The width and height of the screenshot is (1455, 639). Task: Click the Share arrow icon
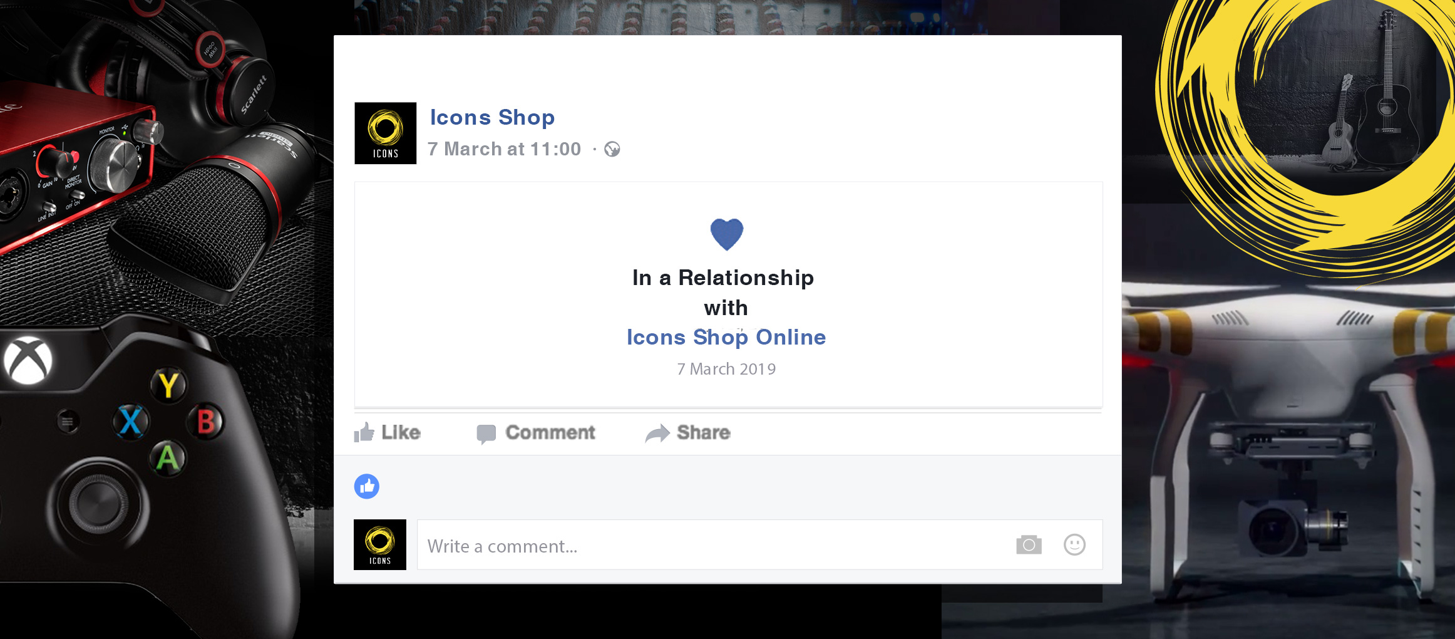(x=657, y=434)
